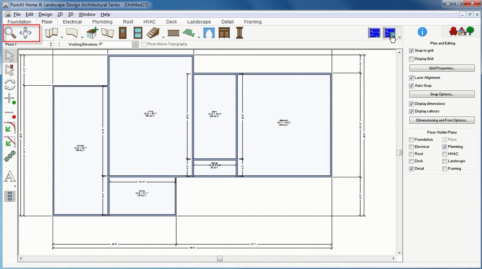Select the Zoom magnifier tool

pyautogui.click(x=10, y=32)
